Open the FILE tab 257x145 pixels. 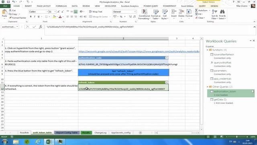(x=5, y=6)
